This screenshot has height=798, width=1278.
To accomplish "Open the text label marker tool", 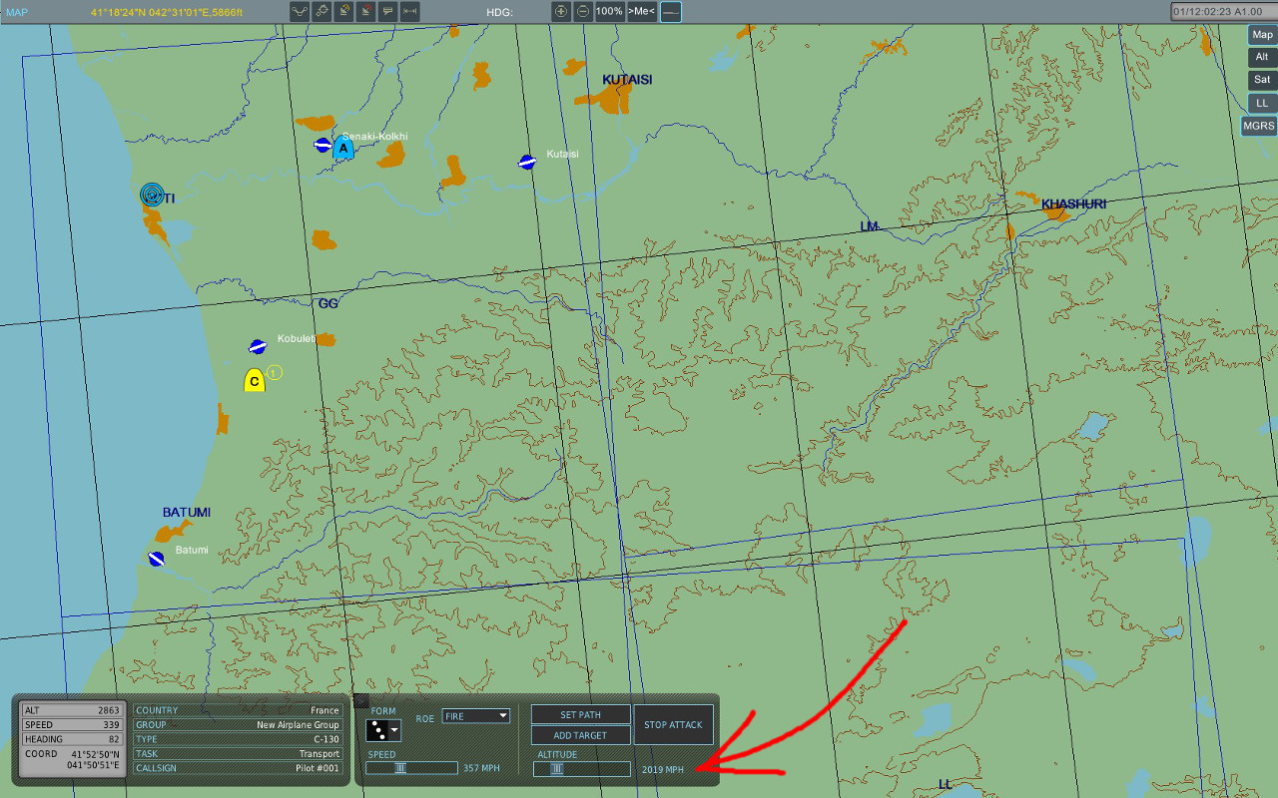I will (x=387, y=12).
